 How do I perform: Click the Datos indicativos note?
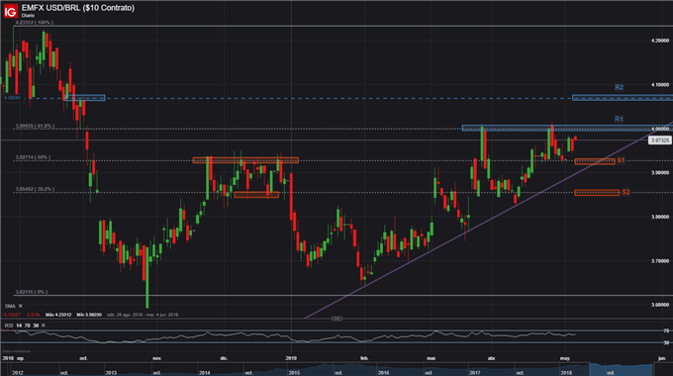click(x=16, y=351)
